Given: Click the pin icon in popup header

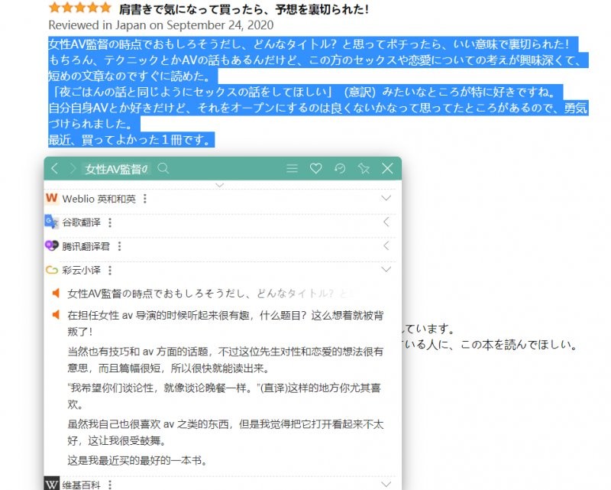Looking at the screenshot, I should coord(364,169).
